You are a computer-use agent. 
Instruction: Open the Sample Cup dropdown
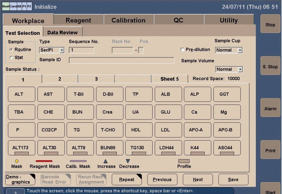pyautogui.click(x=240, y=50)
